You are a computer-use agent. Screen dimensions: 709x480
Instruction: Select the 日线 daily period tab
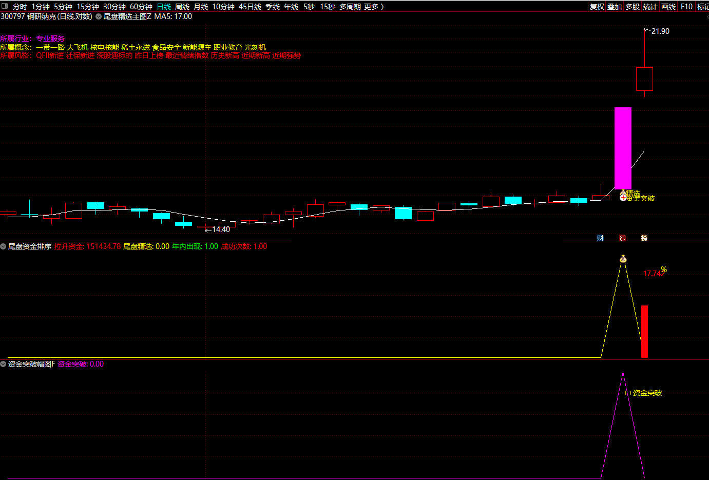[x=164, y=7]
